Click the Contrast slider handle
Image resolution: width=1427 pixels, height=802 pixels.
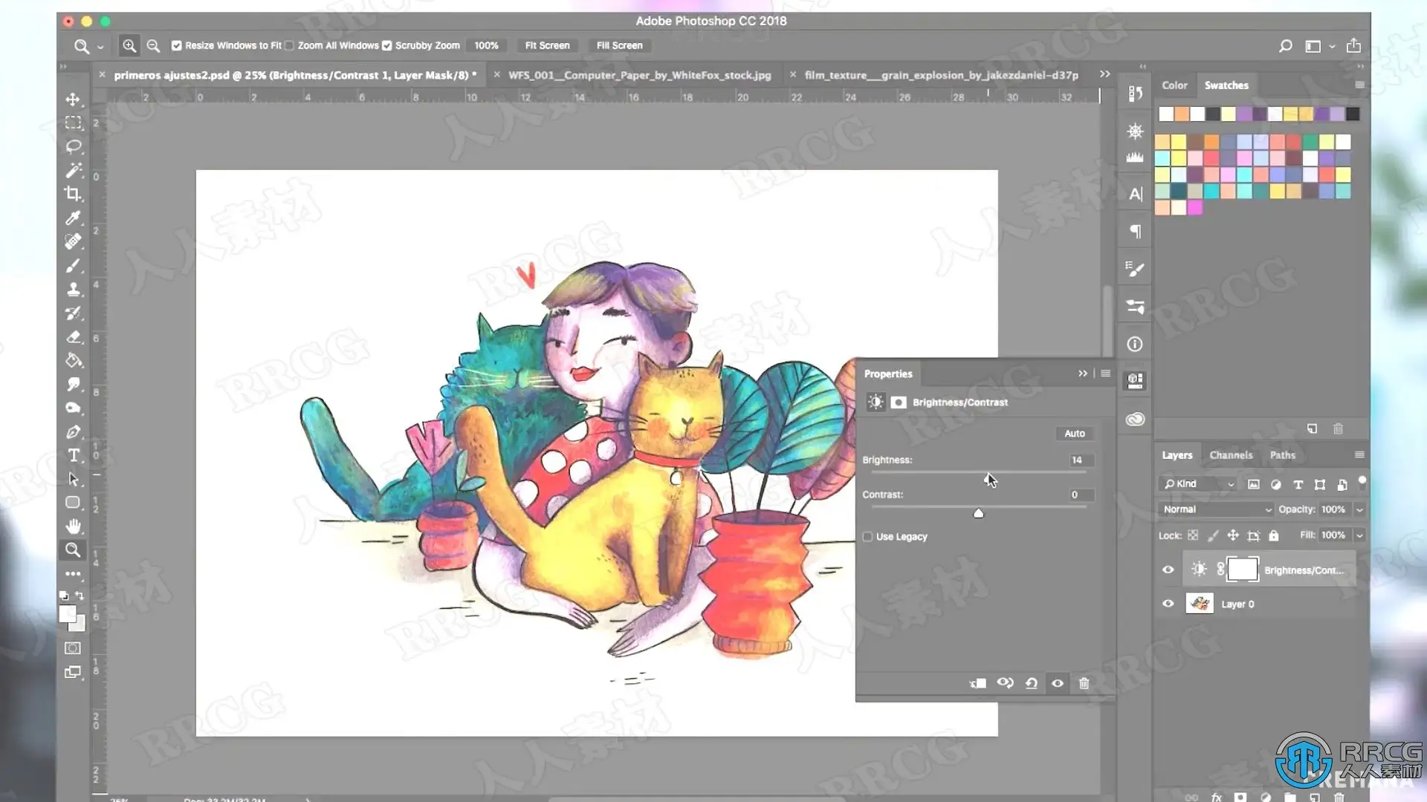click(x=979, y=513)
